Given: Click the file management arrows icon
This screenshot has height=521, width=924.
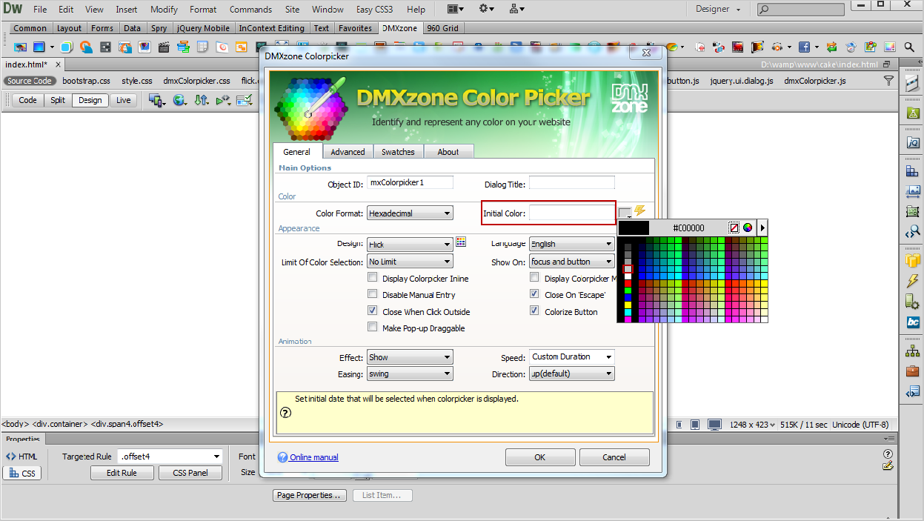Looking at the screenshot, I should pos(201,100).
